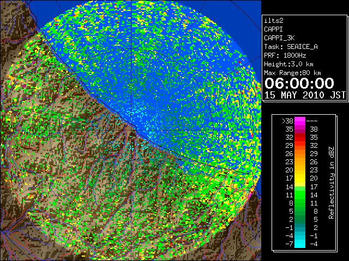Viewport: 349px width, 261px height.
Task: Click the "---" legend upper bound
Action: [312, 121]
